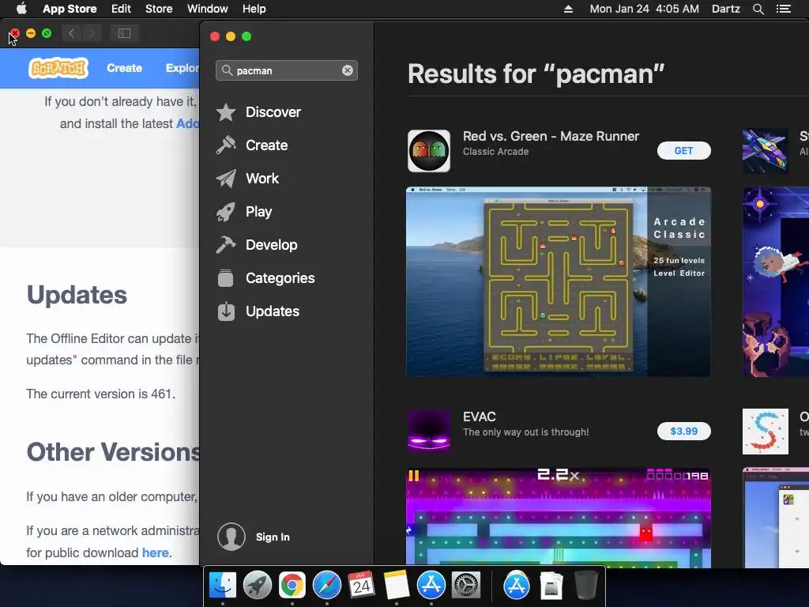Screen dimensions: 809x607
Task: Toggle sidebar in the Safari window
Action: tap(124, 33)
